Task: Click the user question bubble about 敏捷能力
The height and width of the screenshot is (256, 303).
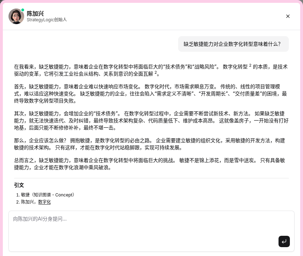Action: tap(233, 44)
